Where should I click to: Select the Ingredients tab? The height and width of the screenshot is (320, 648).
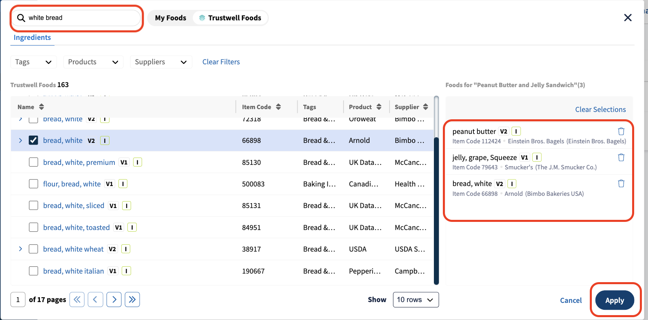point(32,37)
